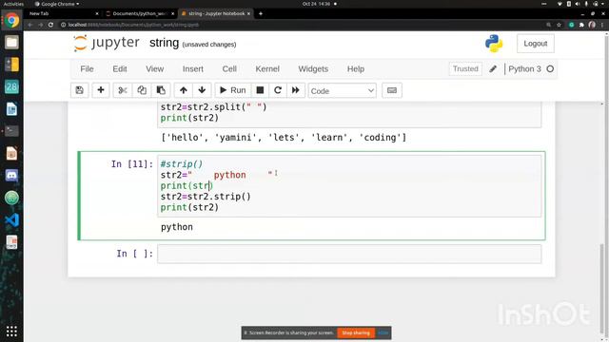
Task: Restart kernel and run all fast-forward icon
Action: (x=296, y=90)
